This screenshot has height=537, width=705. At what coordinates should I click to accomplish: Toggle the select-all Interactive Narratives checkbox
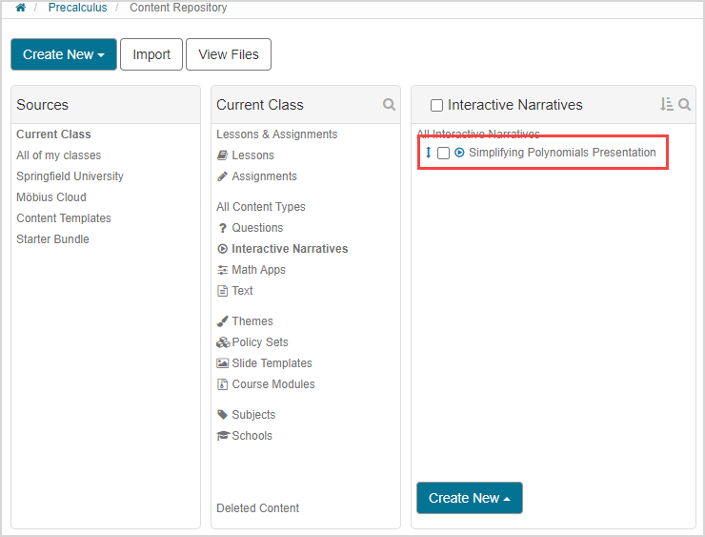coord(436,106)
